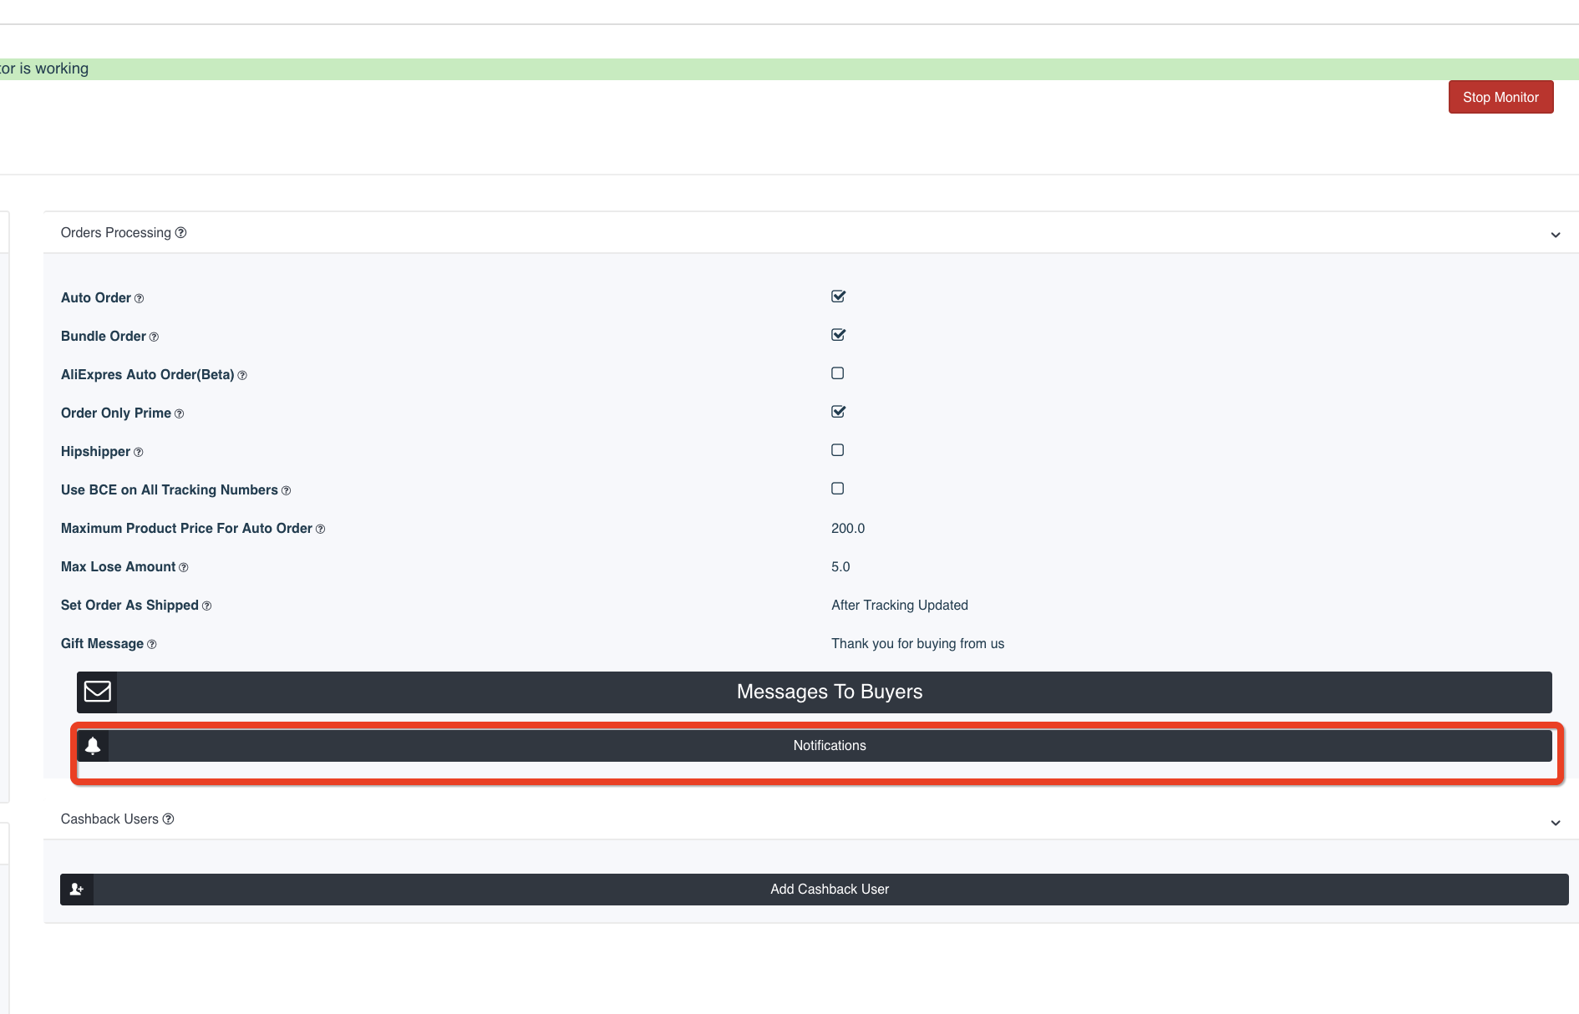Click the bell icon on Notifications bar
1579x1014 pixels.
pos(93,746)
